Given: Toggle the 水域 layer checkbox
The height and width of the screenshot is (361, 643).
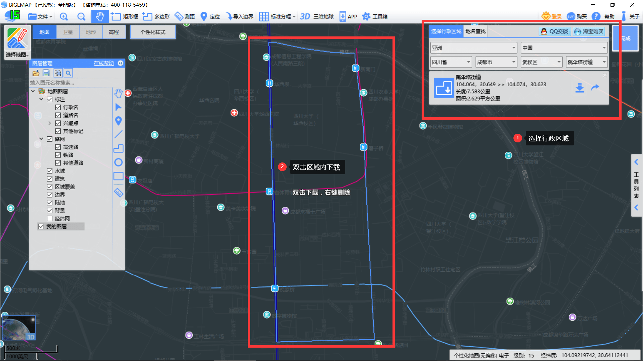Looking at the screenshot, I should 50,171.
